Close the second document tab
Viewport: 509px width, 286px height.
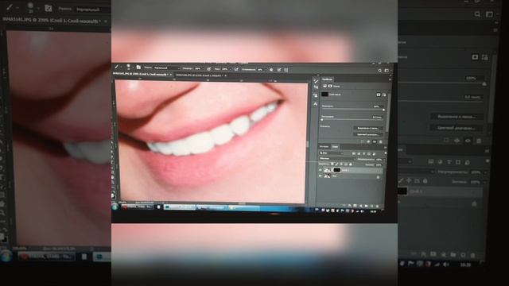pos(226,75)
